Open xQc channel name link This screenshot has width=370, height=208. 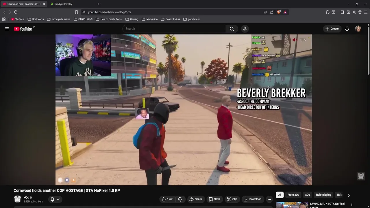pos(26,198)
